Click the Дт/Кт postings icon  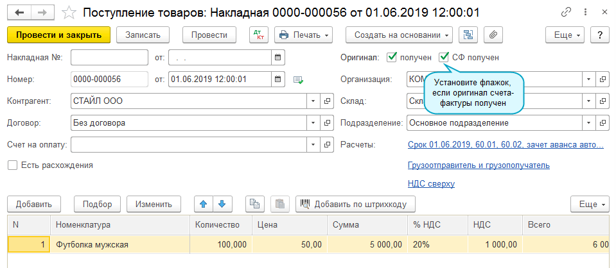258,35
